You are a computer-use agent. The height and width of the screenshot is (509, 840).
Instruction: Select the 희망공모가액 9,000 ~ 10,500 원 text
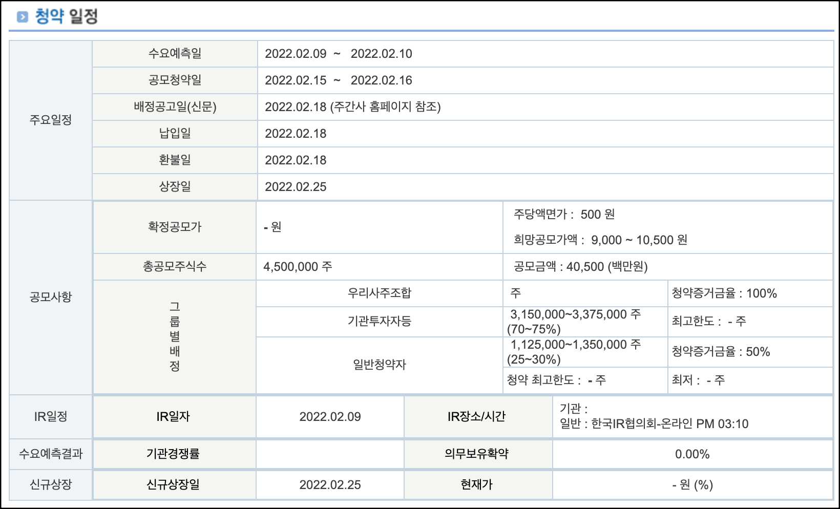tap(600, 240)
